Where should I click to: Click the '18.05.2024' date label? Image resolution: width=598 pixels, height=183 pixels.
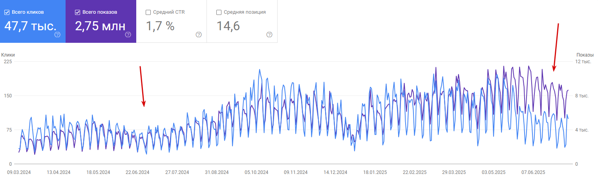98,172
